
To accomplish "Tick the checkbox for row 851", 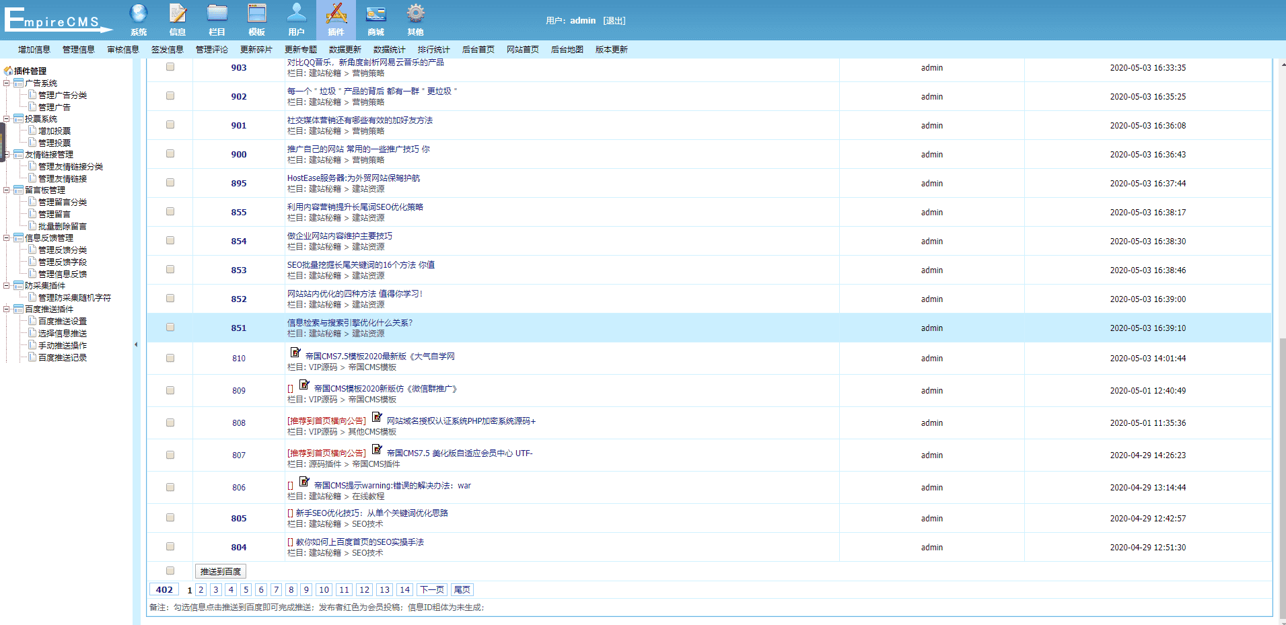I will pos(170,327).
